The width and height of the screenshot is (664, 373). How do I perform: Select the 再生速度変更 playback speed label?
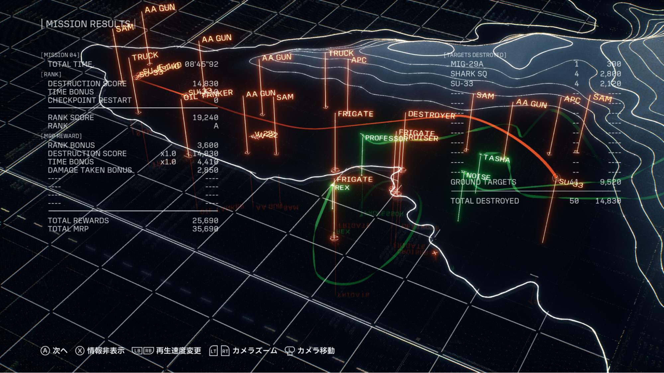pyautogui.click(x=179, y=351)
